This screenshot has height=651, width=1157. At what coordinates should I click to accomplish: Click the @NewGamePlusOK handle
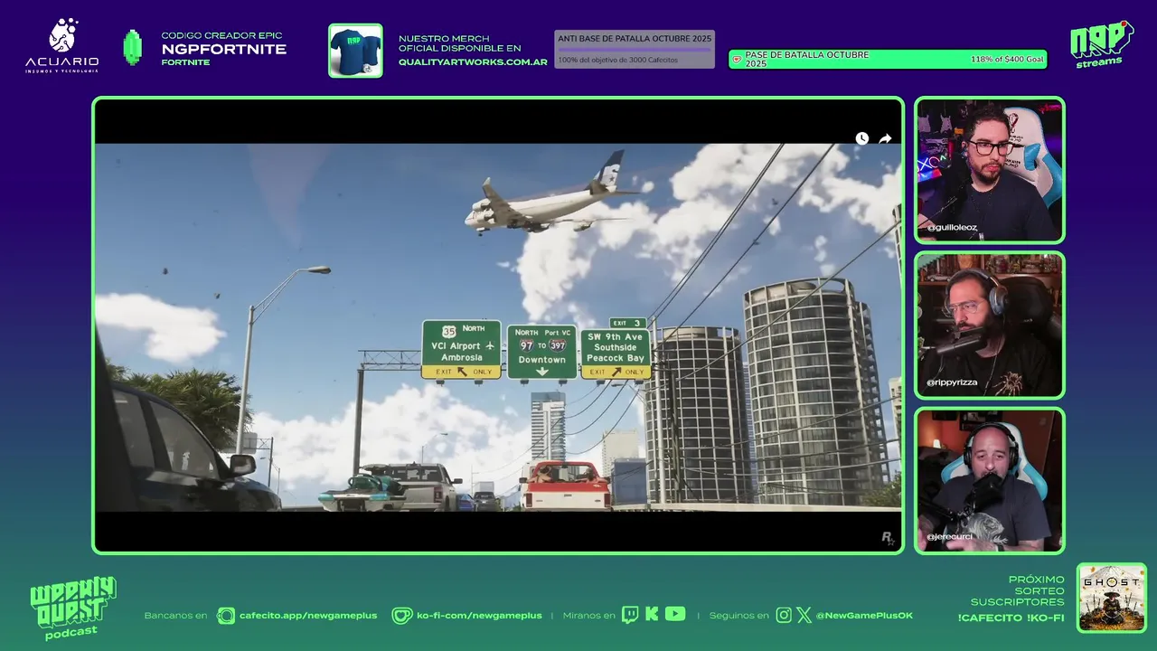[864, 616]
